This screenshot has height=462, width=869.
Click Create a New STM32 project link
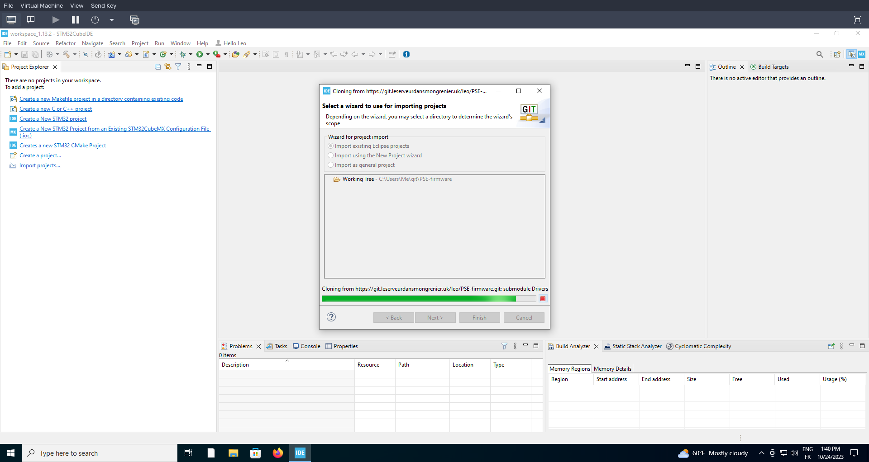[53, 119]
